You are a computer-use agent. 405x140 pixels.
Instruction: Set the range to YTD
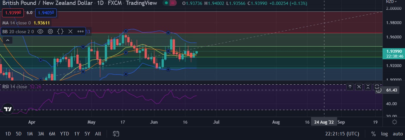(65, 133)
